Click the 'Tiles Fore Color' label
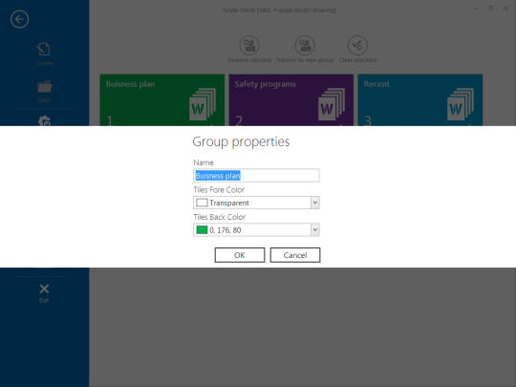 click(x=219, y=190)
